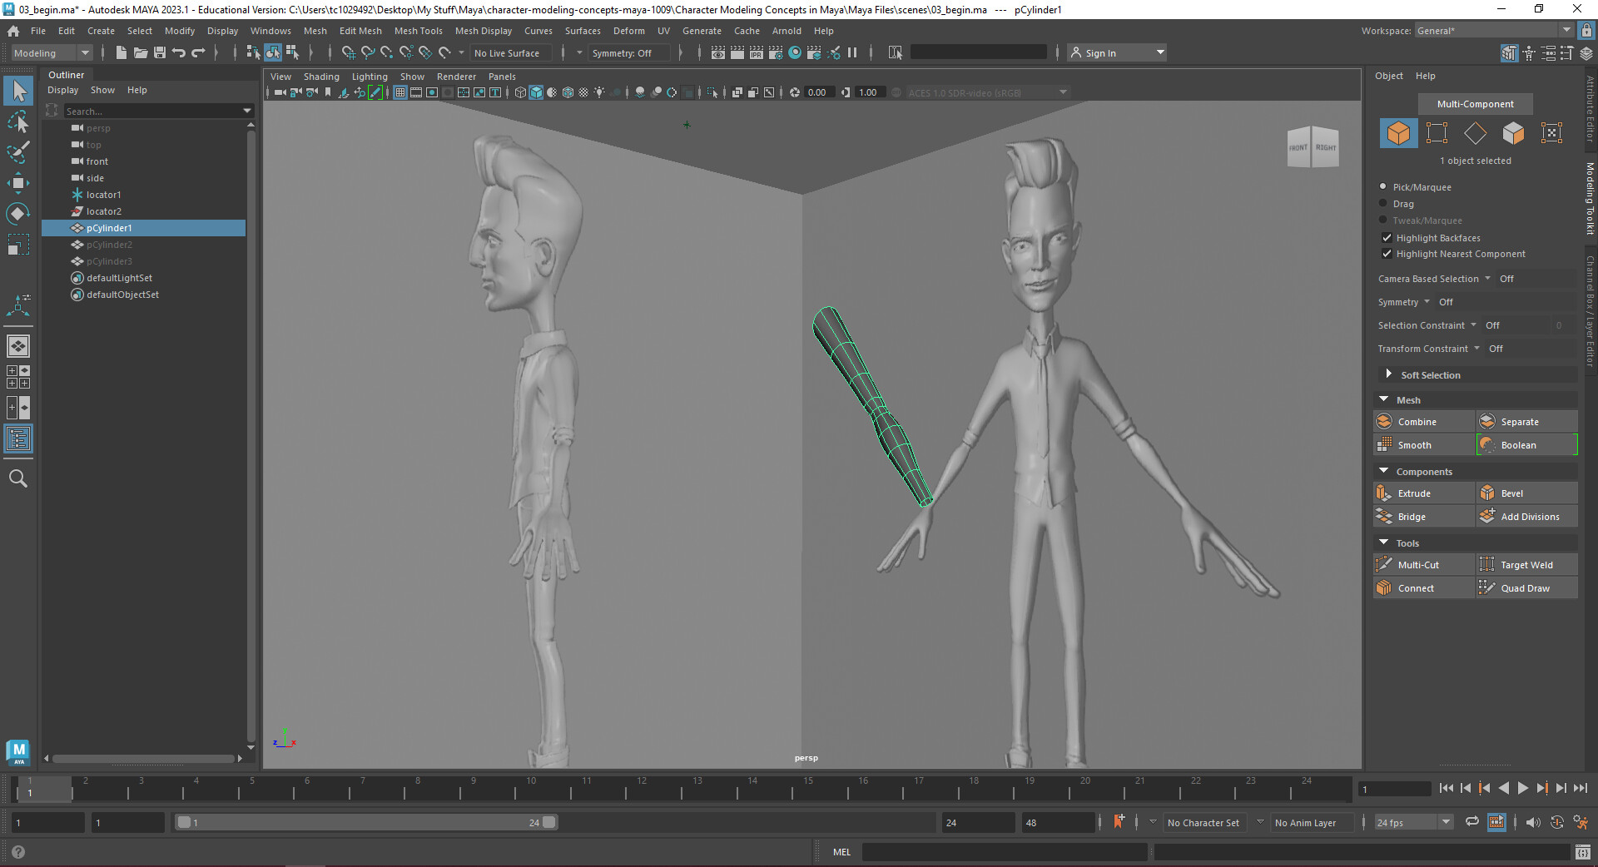Open the Shading menu in the viewport panel
Screen dimensions: 1598x867
pos(321,76)
